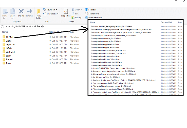Click the Sent Mail folder name
The image size is (187, 128).
point(10,52)
